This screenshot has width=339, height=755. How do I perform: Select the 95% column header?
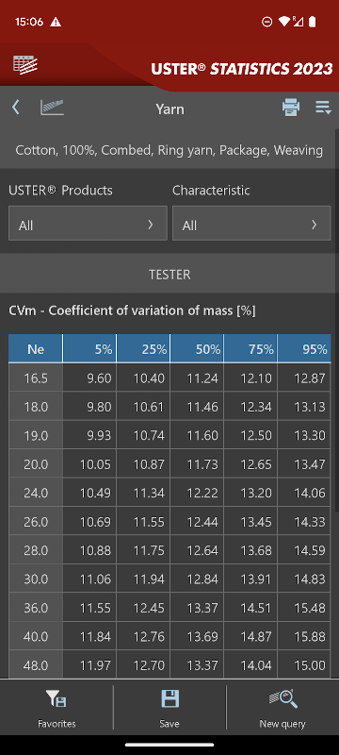(x=304, y=348)
